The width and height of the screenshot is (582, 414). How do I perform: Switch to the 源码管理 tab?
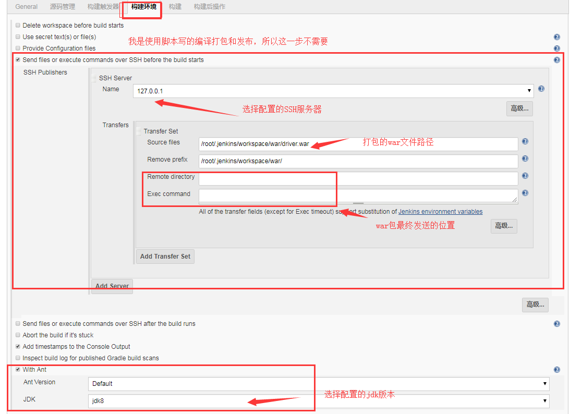pos(63,7)
